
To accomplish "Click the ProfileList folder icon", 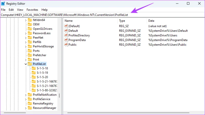I will pyautogui.click(x=30, y=64).
